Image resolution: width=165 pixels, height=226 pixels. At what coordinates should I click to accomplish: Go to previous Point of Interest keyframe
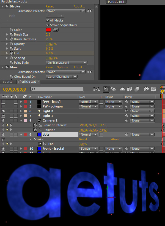click(3, 125)
